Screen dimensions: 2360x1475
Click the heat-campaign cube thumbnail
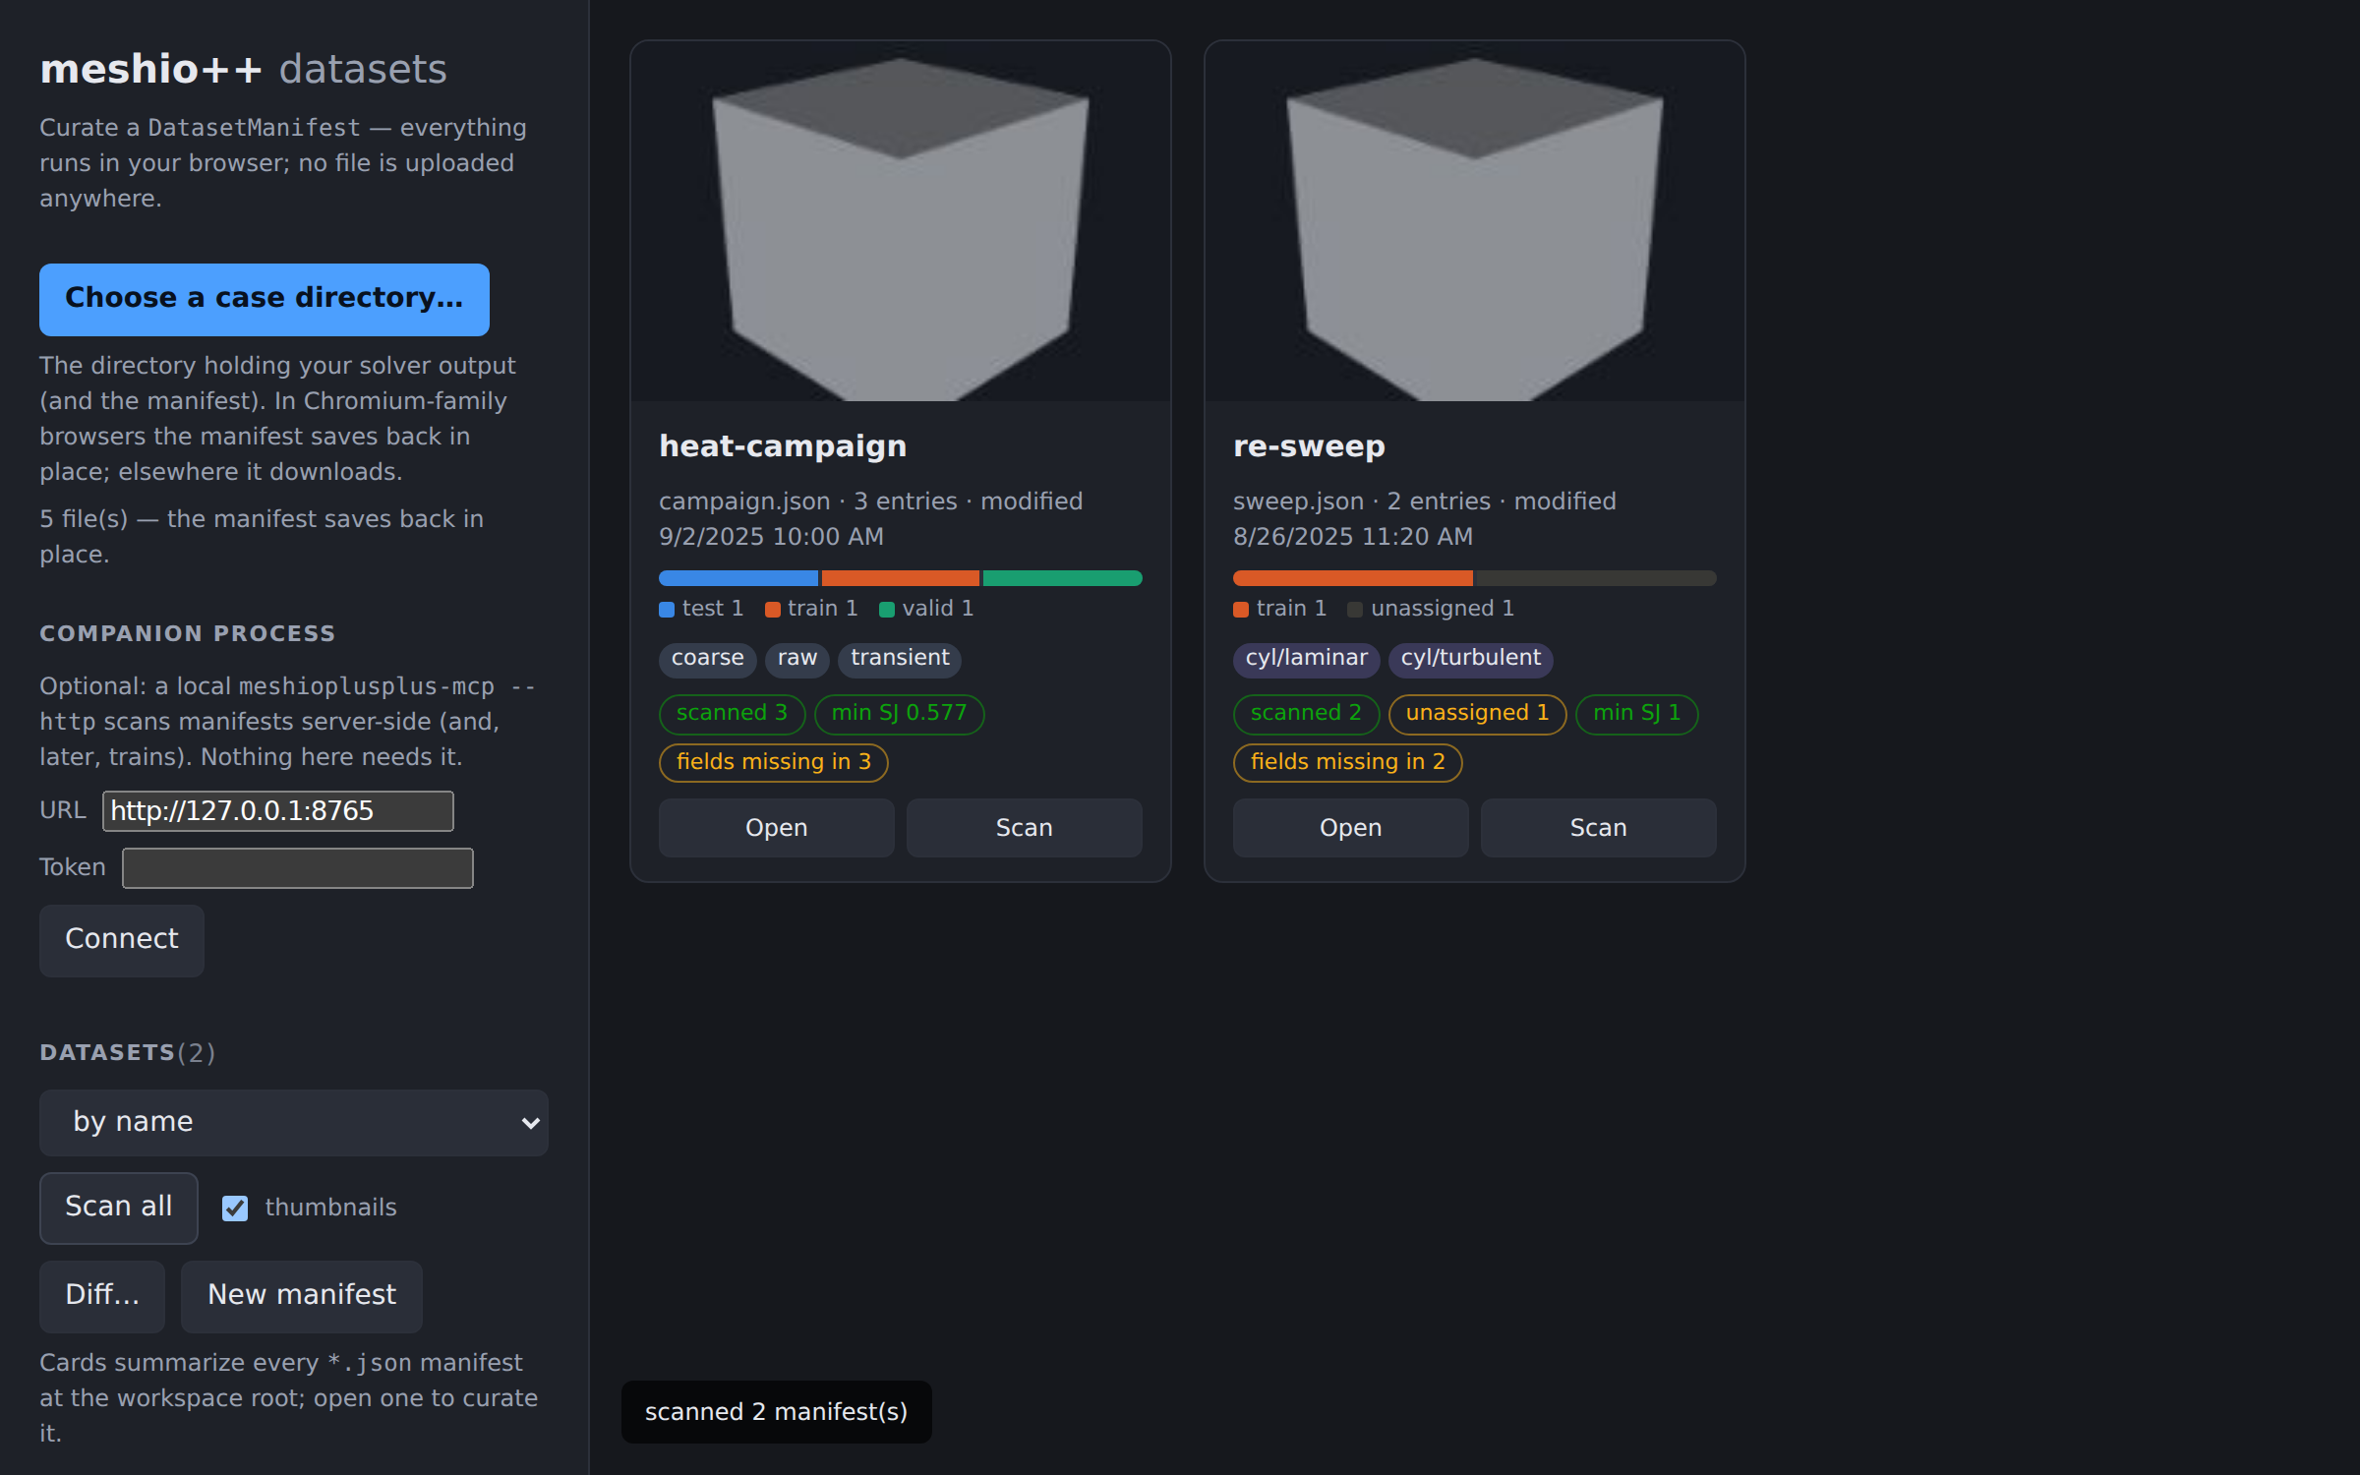901,221
